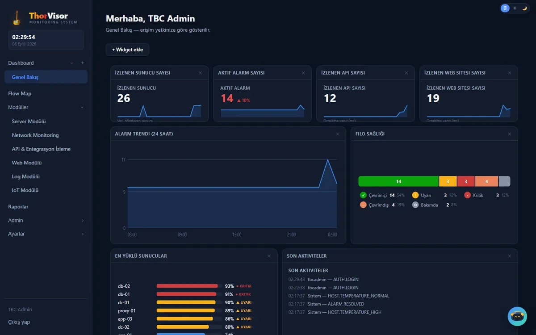Collapse the Dashboard section chevron

pos(71,63)
